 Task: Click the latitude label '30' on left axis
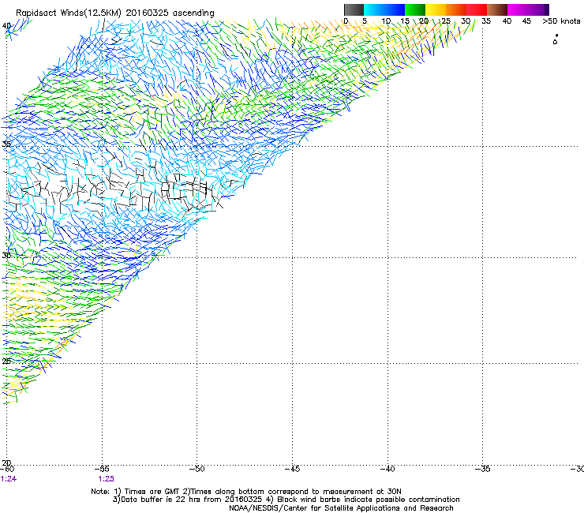point(6,256)
